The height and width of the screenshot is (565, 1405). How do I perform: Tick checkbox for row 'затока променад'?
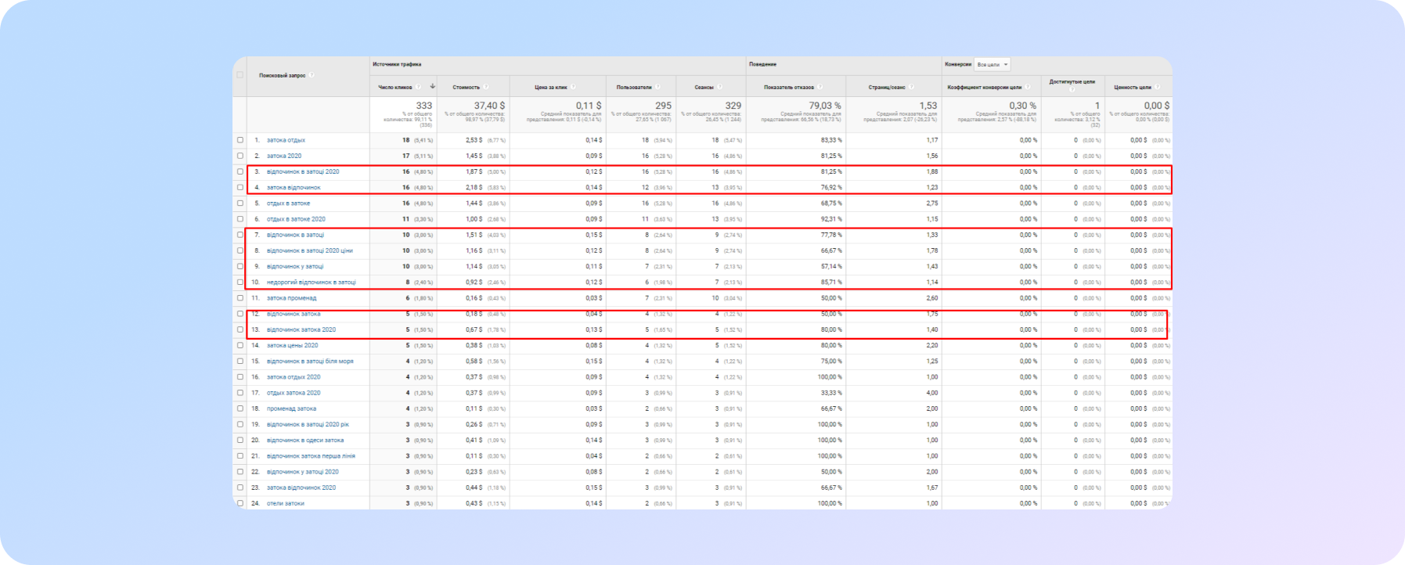[x=240, y=297]
